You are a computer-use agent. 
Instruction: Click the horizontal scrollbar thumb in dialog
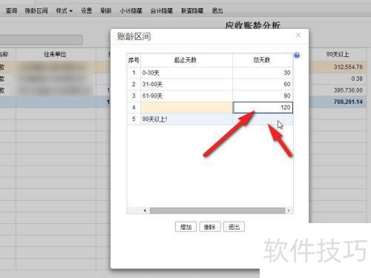[x=217, y=211]
